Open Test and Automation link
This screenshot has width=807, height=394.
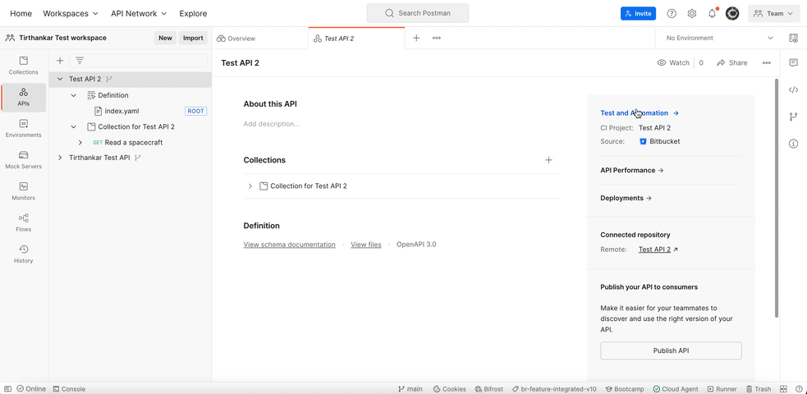[x=640, y=113]
